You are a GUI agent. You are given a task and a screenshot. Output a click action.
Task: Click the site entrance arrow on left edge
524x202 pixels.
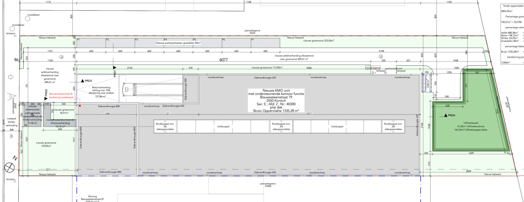coord(10,76)
